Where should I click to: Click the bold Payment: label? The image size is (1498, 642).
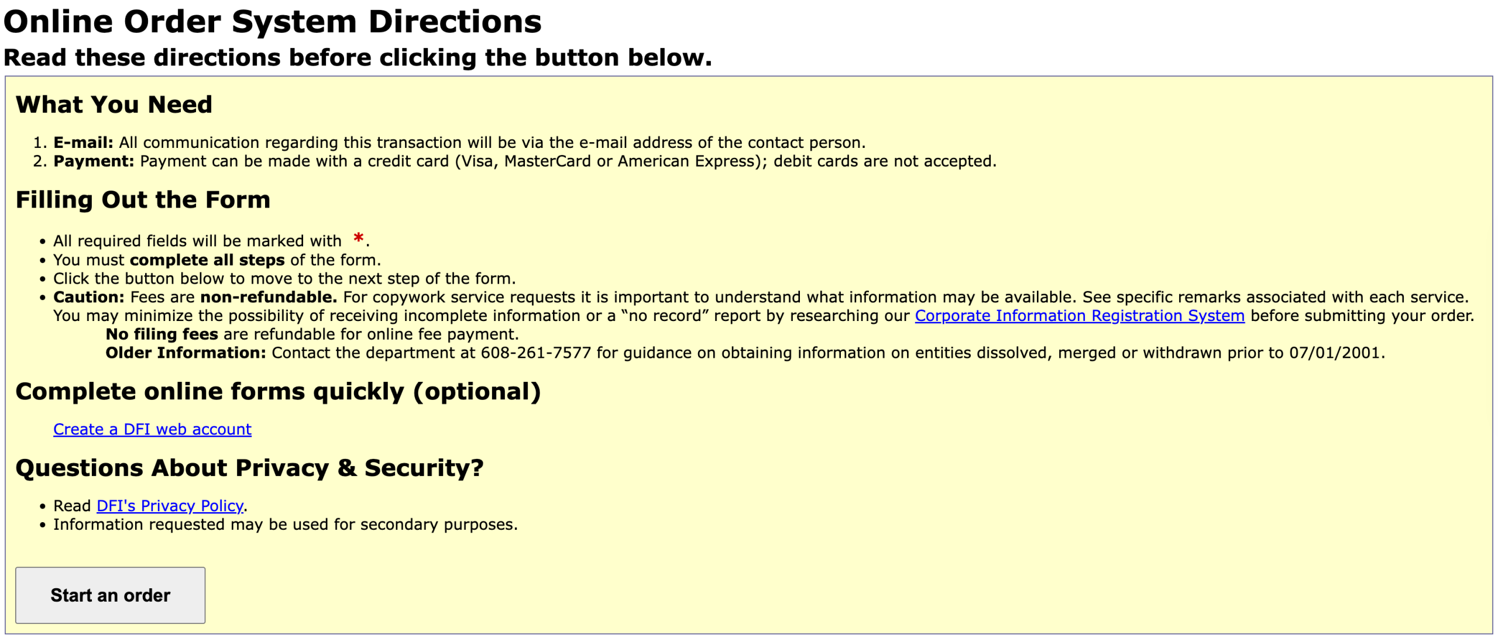(94, 161)
